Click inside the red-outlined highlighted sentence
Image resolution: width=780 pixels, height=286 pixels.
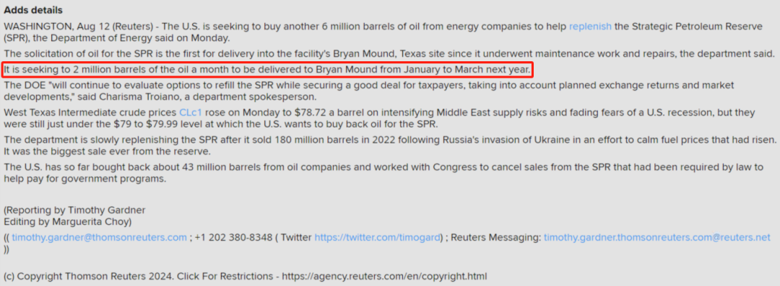coord(268,70)
